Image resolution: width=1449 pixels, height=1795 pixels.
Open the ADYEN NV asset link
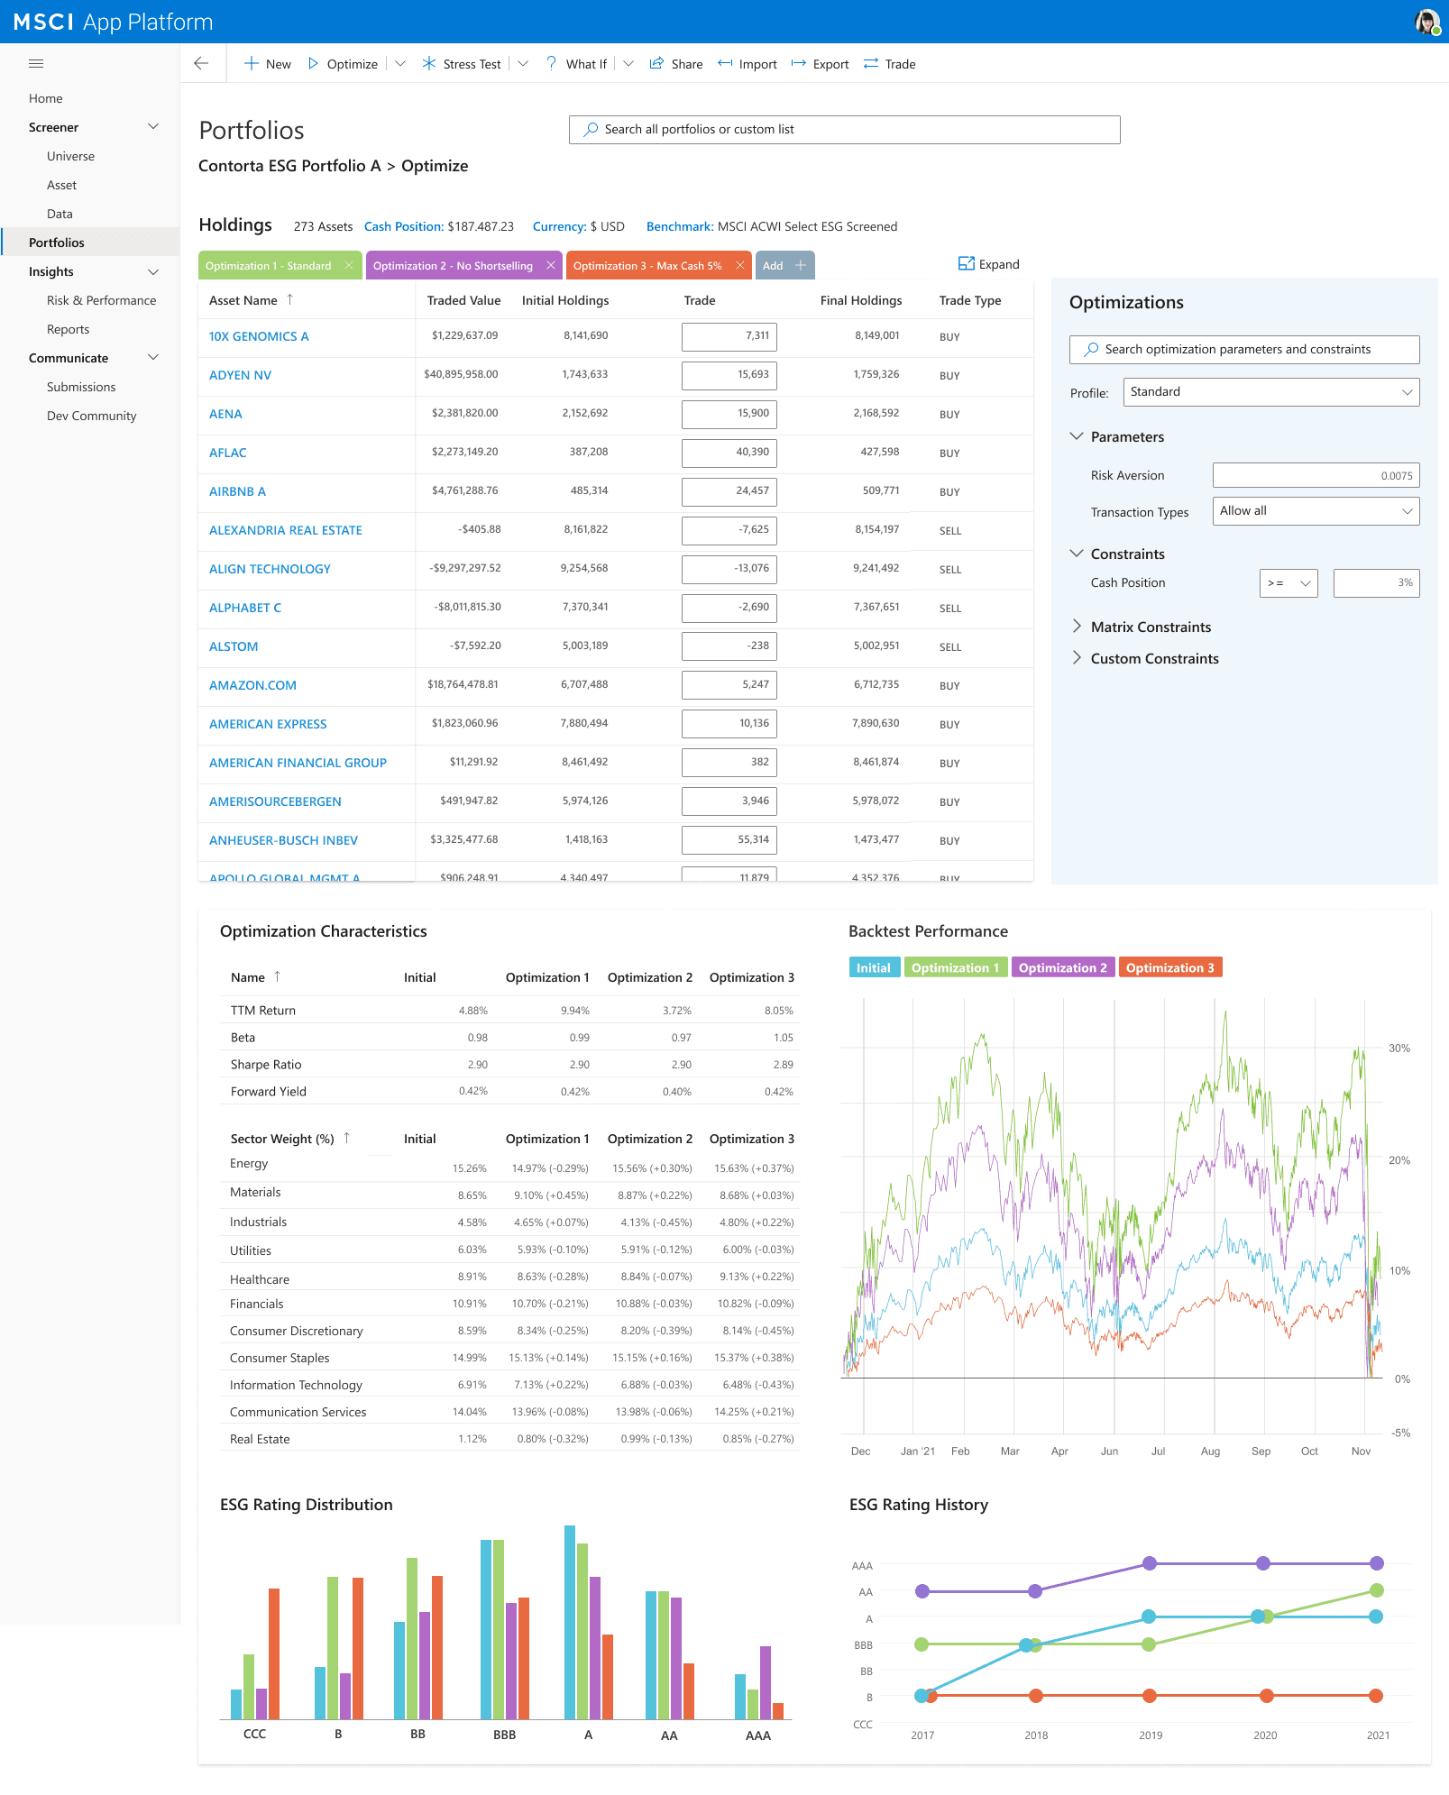click(240, 375)
